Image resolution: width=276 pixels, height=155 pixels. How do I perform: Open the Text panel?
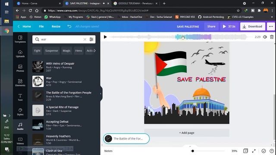coord(20,97)
